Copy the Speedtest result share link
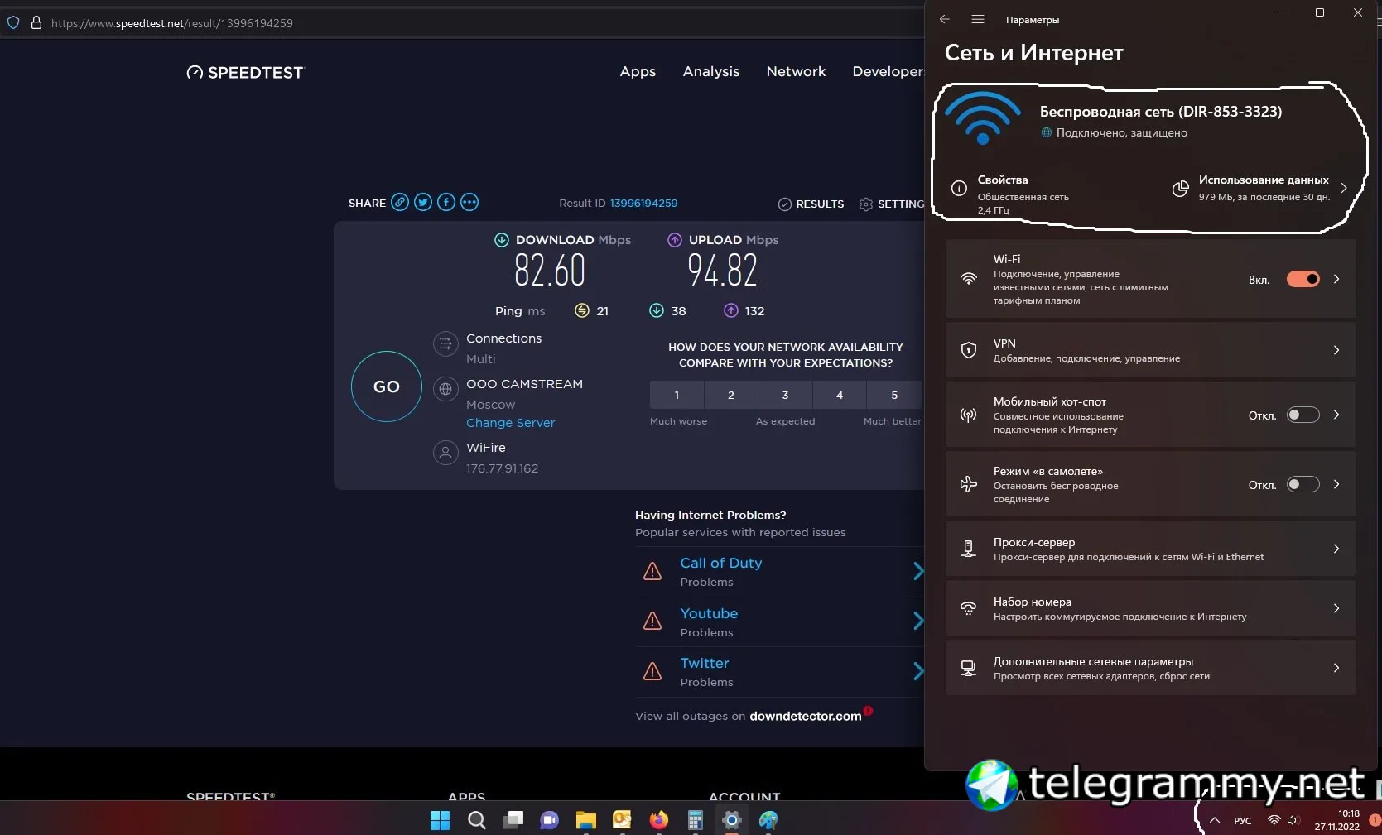Screen dimensions: 1382x835 (x=400, y=202)
